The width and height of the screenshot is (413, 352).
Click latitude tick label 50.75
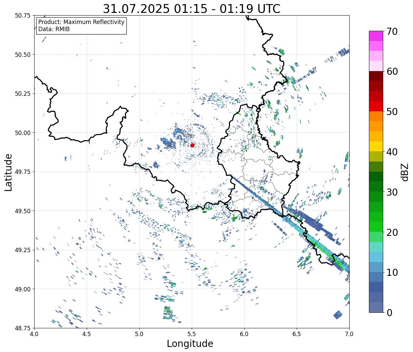[x=23, y=16]
